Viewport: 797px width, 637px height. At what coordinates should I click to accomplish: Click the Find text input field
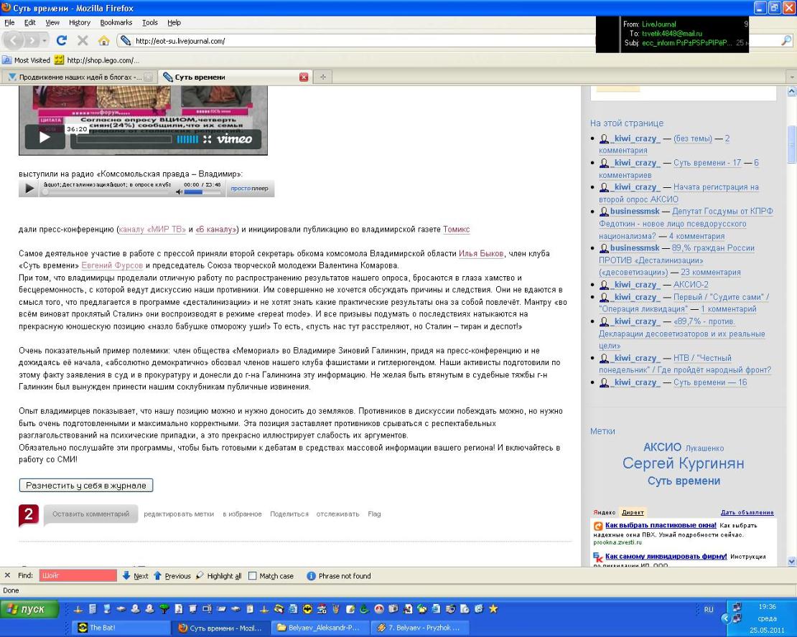pos(78,576)
